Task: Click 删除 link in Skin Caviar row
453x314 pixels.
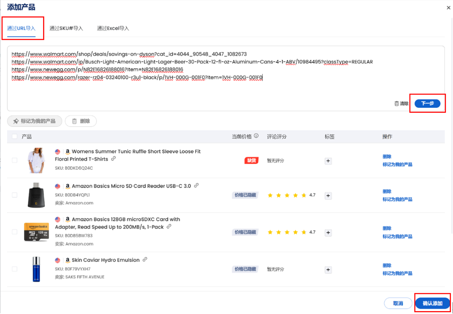Action: (387, 265)
